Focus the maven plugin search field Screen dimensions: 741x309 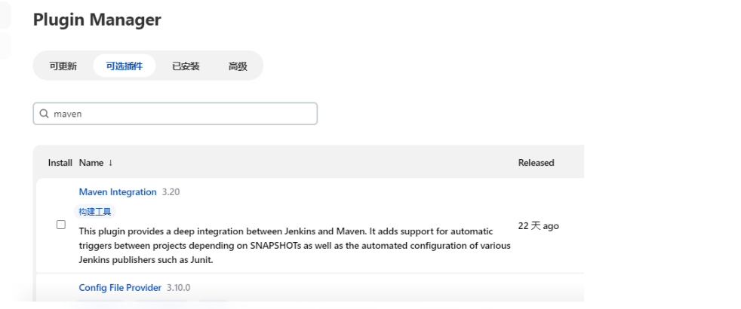coord(181,114)
